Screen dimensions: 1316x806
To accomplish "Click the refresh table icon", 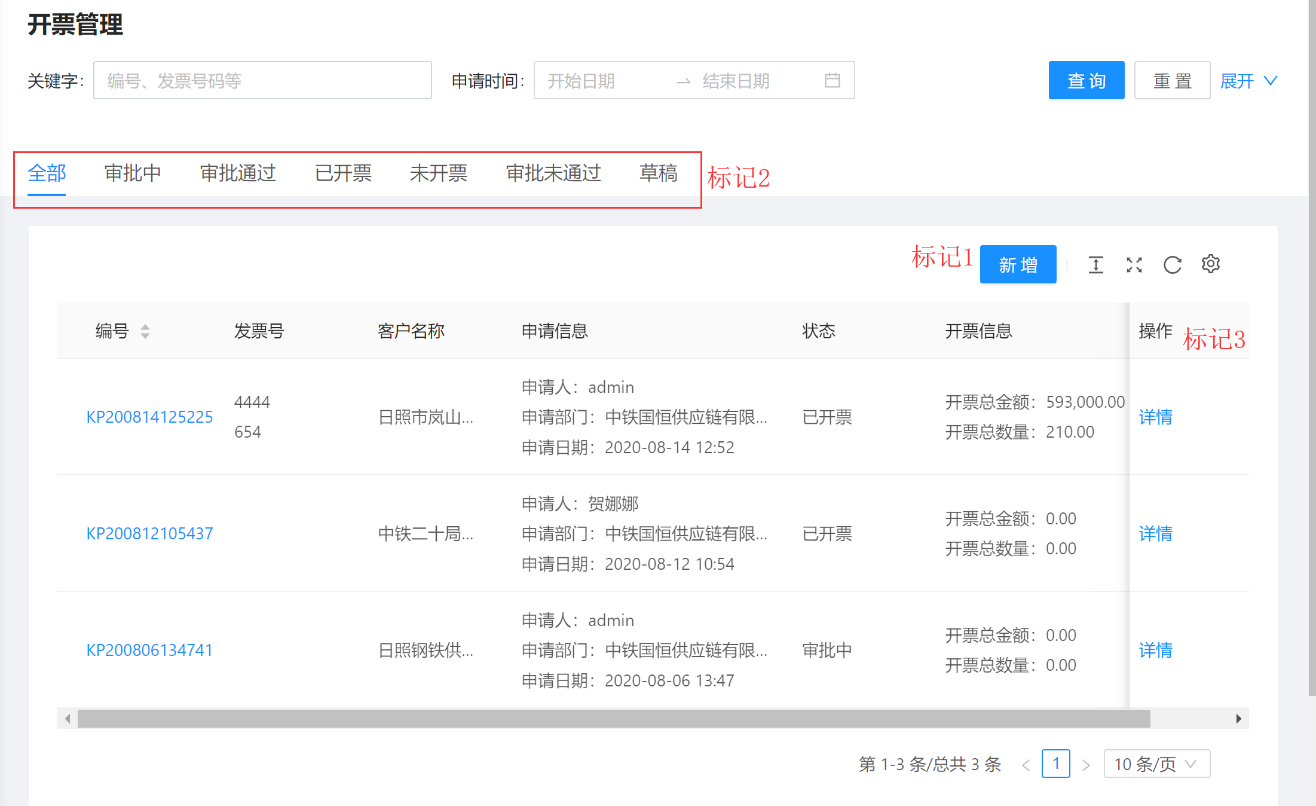I will point(1172,264).
